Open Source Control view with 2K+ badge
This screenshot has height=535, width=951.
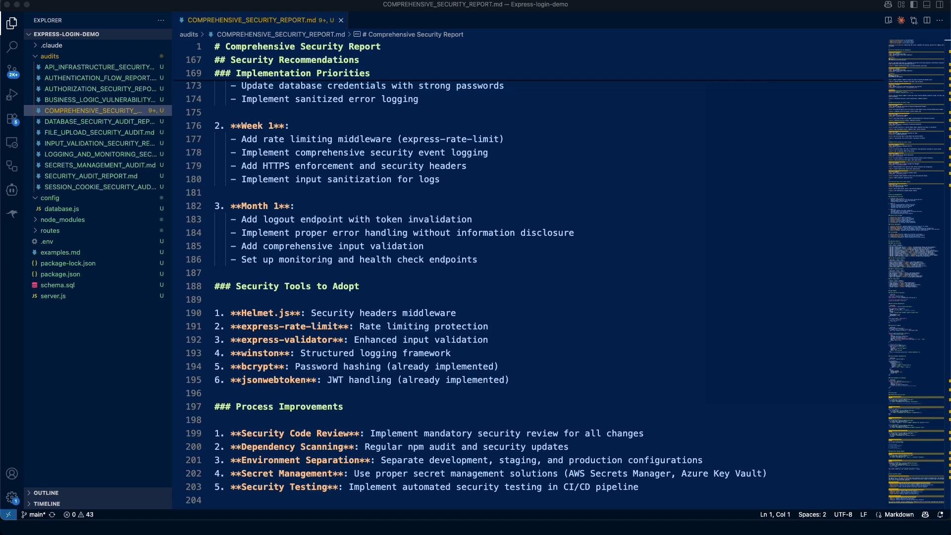[x=12, y=71]
